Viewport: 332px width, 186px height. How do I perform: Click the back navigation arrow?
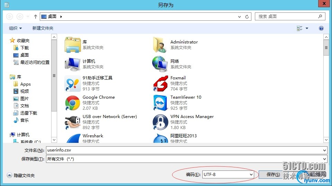pos(10,17)
